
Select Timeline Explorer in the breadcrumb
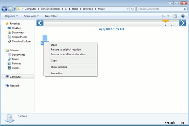[51, 9]
